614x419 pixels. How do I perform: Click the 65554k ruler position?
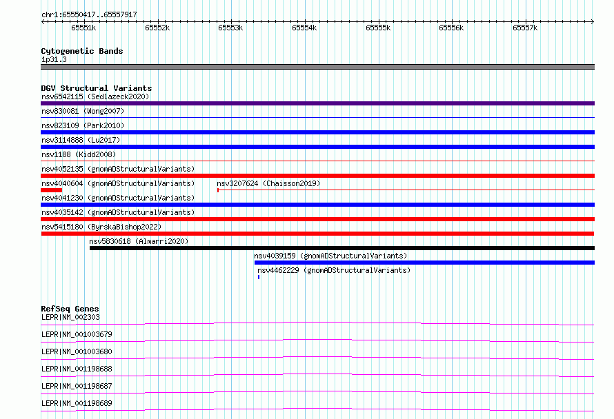tap(304, 28)
